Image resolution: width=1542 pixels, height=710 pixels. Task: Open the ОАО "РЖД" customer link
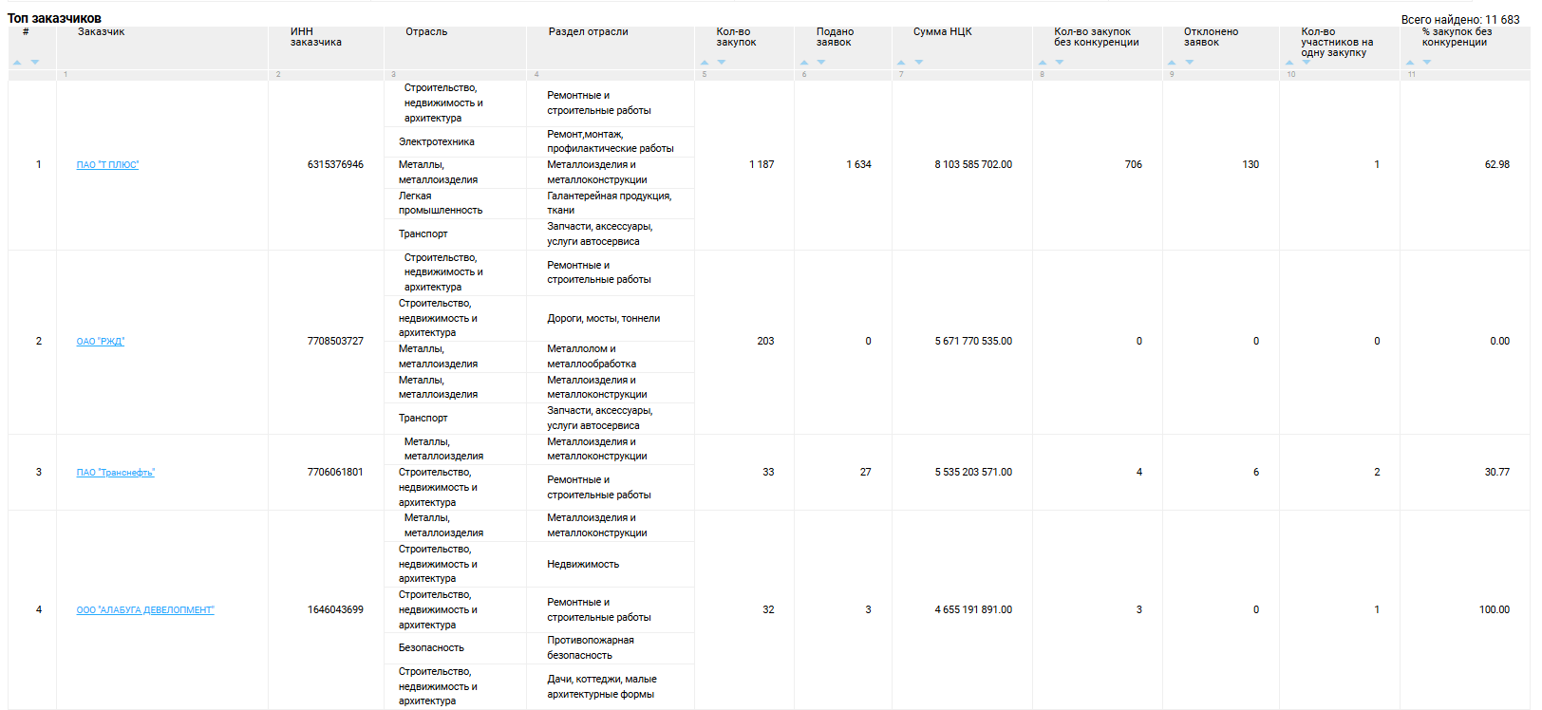pyautogui.click(x=101, y=342)
